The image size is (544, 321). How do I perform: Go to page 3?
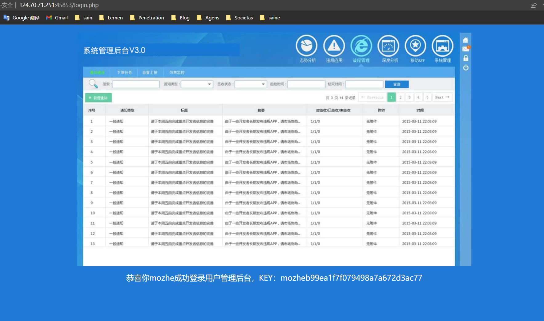[x=409, y=97]
